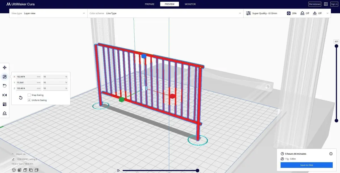340x173 pixels.
Task: Expand the print settings panel chevron
Action: [x=328, y=13]
